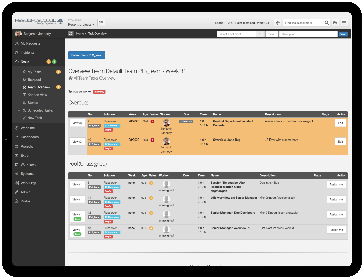Click the Home breadcrumb link
This screenshot has height=278, width=363.
pyautogui.click(x=80, y=34)
